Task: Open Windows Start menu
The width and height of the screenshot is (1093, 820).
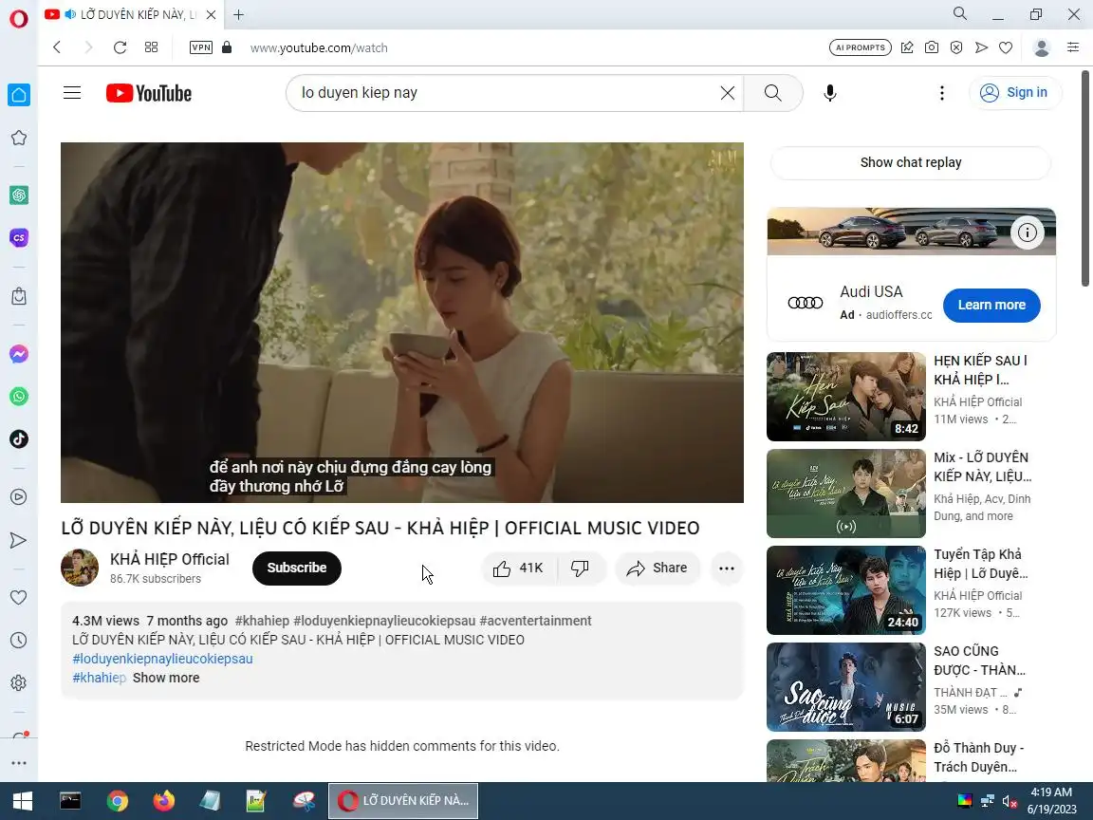Action: (23, 801)
